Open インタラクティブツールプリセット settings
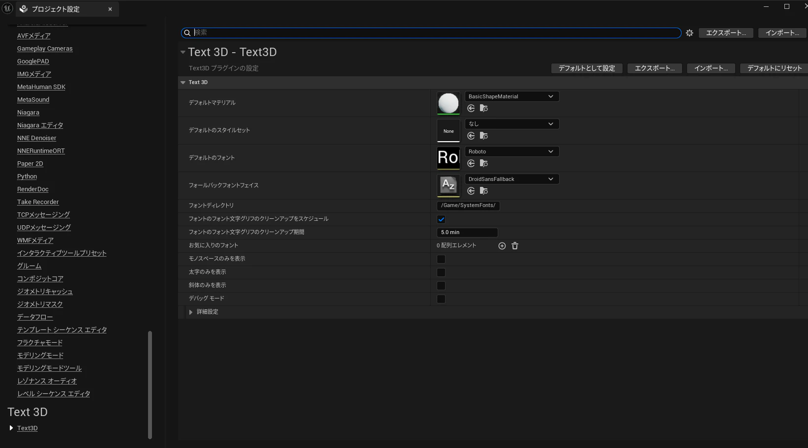The image size is (808, 448). coord(61,253)
